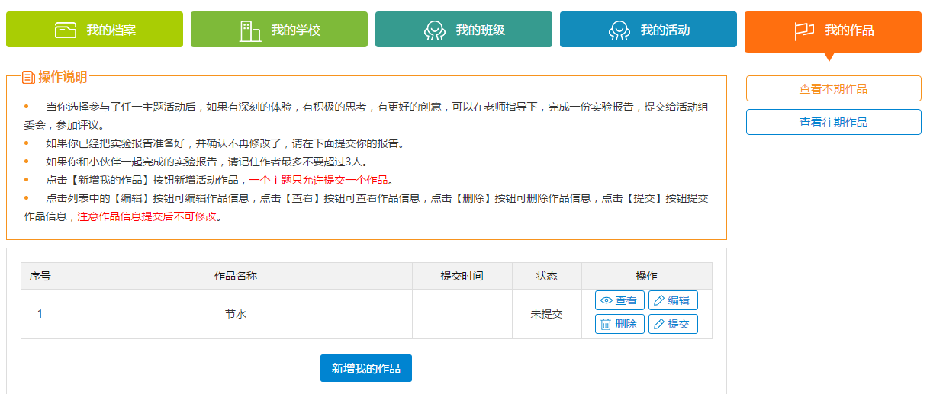Open the 我的档案 tab
930x394 pixels.
[x=95, y=30]
